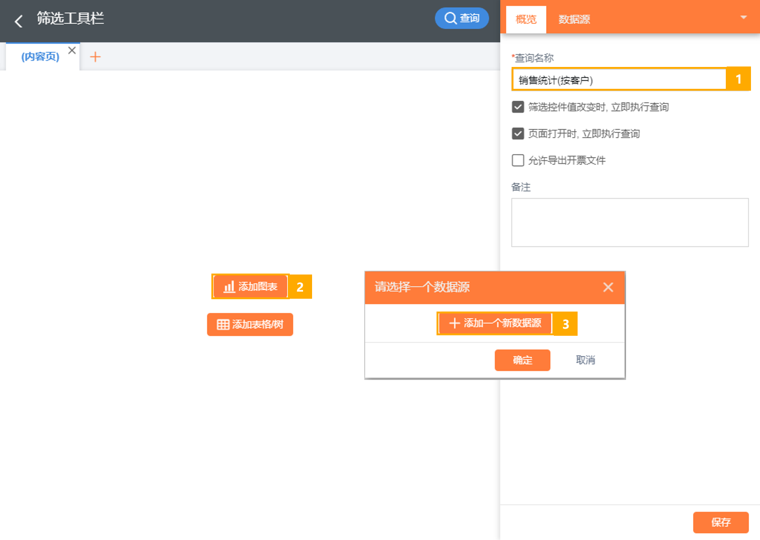Go back using the left arrow icon

pyautogui.click(x=19, y=21)
